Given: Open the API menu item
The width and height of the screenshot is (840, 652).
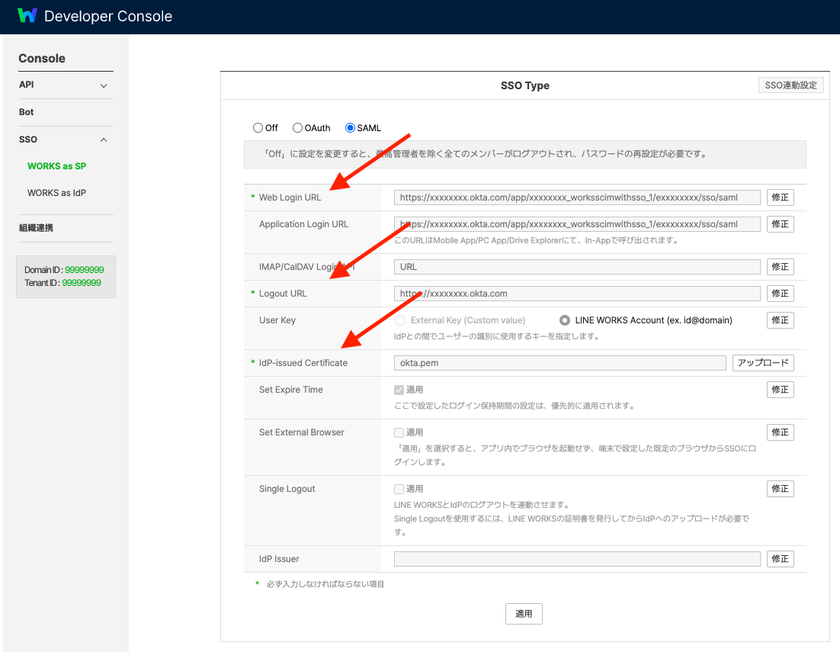Looking at the screenshot, I should pyautogui.click(x=26, y=85).
